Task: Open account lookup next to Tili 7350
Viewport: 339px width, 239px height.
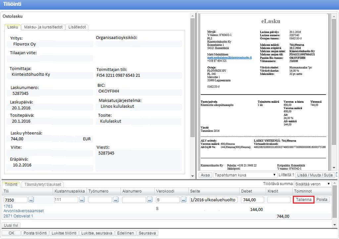Action: pyautogui.click(x=31, y=200)
